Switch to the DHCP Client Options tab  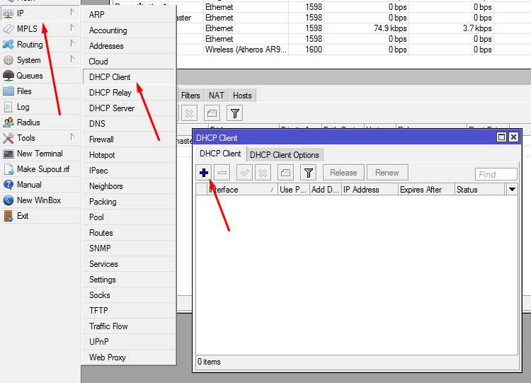285,155
